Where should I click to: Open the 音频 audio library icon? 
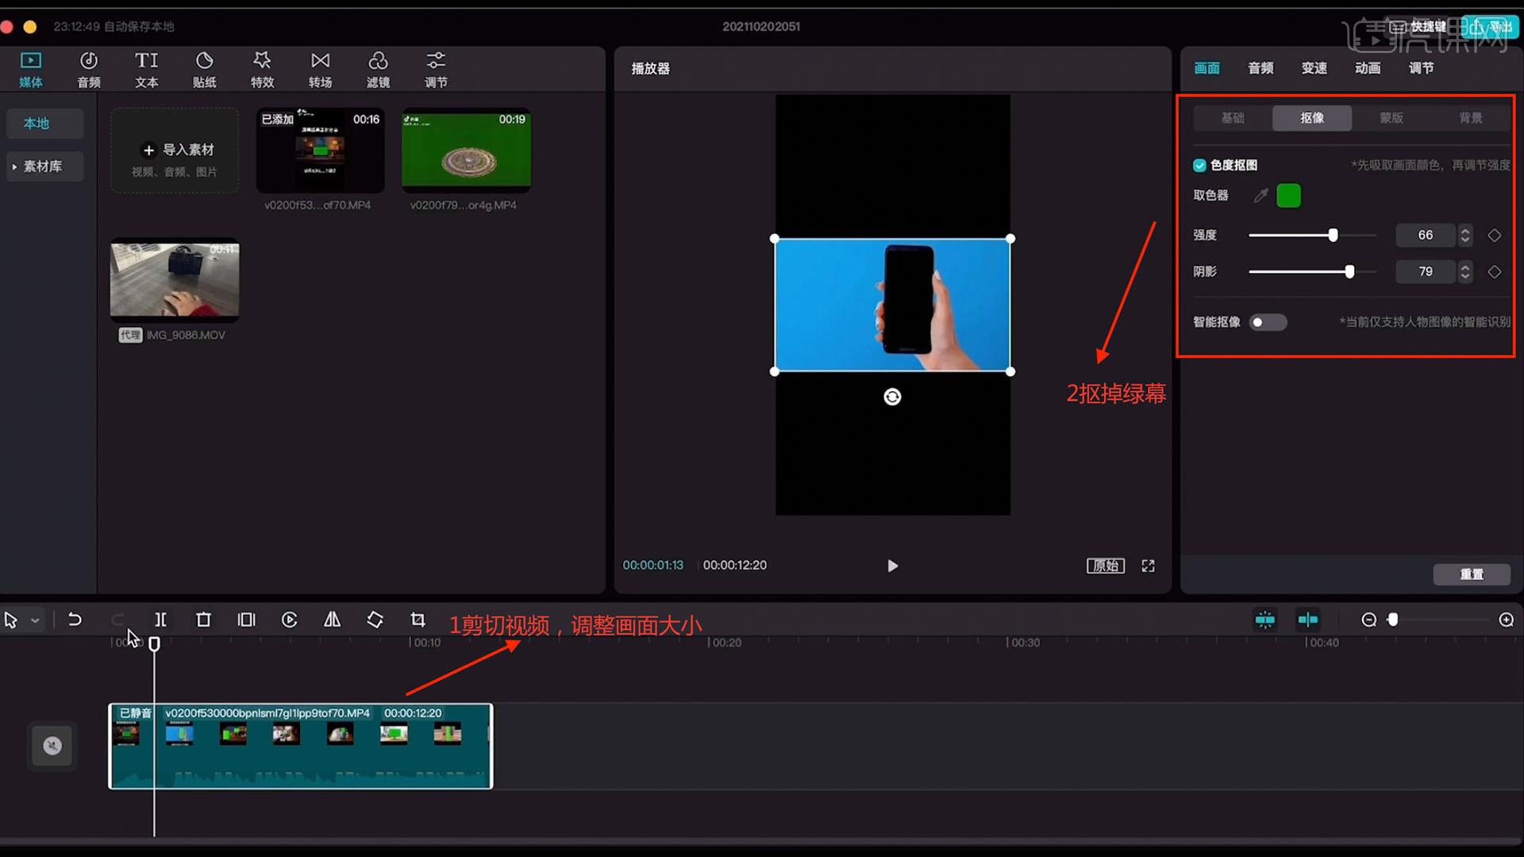click(89, 69)
